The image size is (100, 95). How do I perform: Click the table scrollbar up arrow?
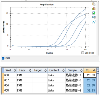pyautogui.click(x=98, y=71)
